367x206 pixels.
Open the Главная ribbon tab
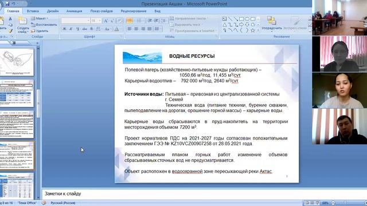pyautogui.click(x=13, y=11)
